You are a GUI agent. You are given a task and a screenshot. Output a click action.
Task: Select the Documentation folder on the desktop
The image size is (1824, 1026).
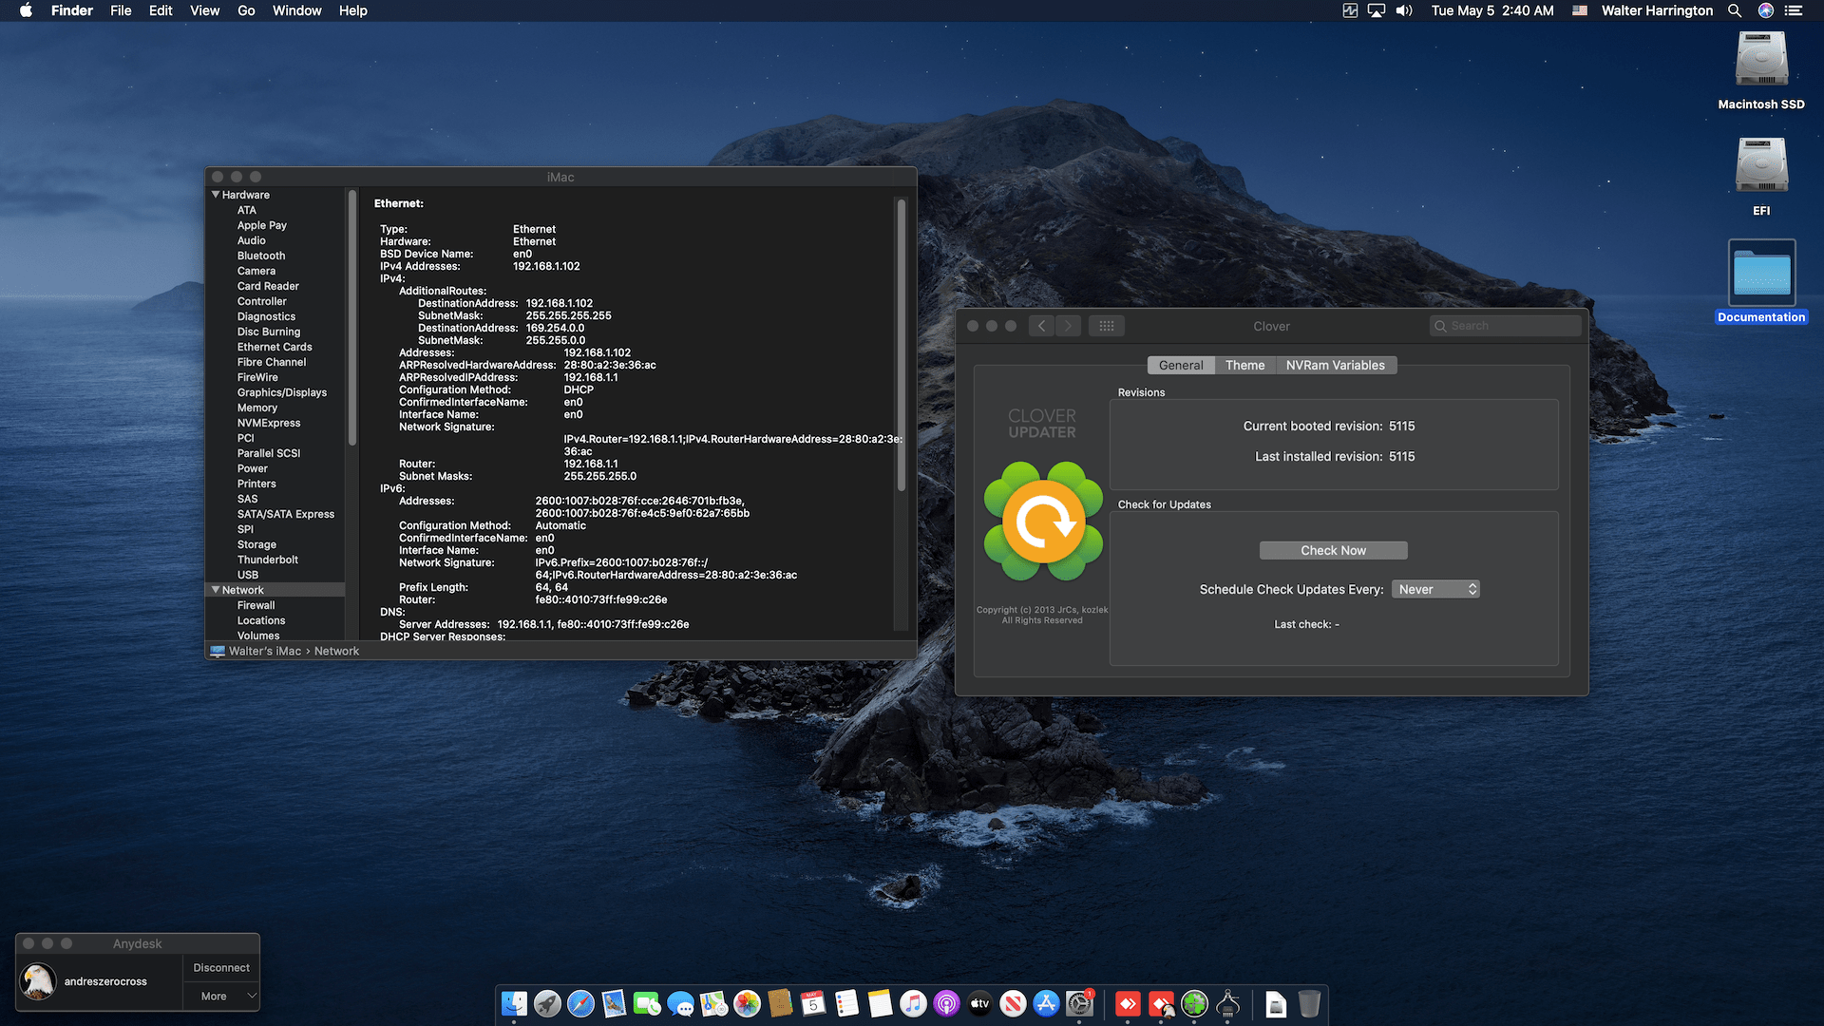coord(1761,282)
